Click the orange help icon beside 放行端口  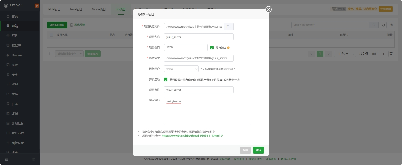228,48
